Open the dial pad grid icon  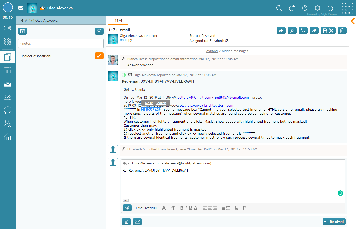tap(8, 41)
